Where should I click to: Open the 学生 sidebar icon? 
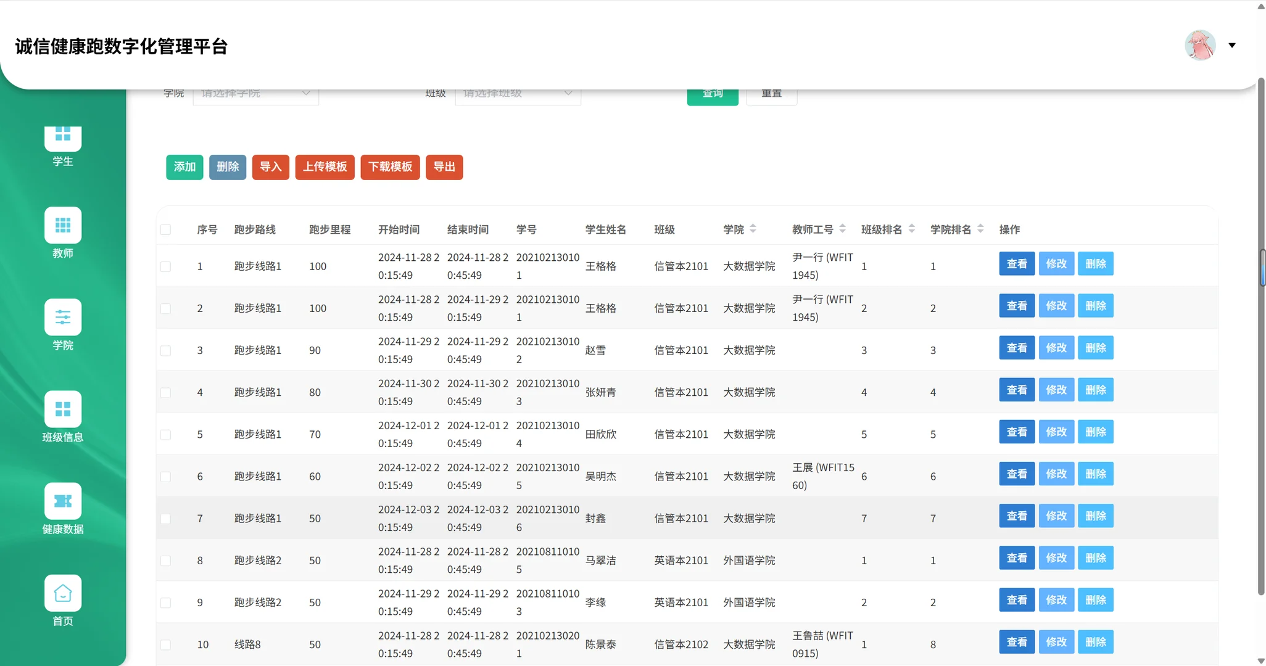[x=62, y=139]
